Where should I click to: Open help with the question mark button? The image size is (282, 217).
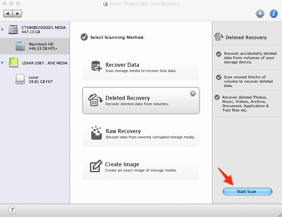[12, 210]
